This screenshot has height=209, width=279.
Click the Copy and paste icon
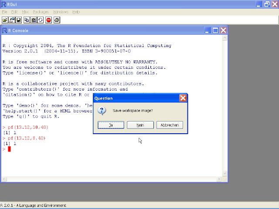click(41, 20)
